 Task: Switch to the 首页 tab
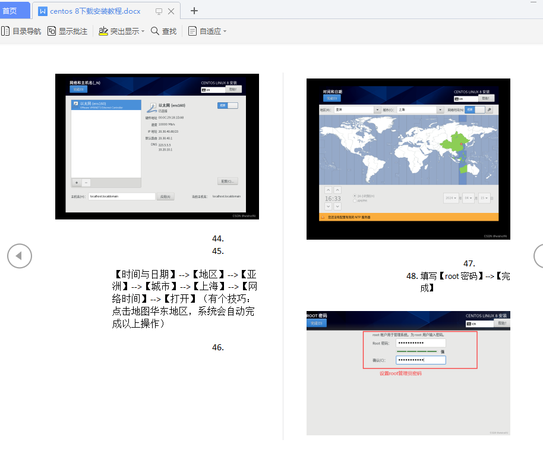(x=14, y=11)
